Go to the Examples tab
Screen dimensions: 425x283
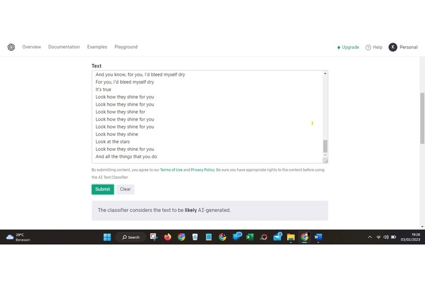pyautogui.click(x=97, y=47)
